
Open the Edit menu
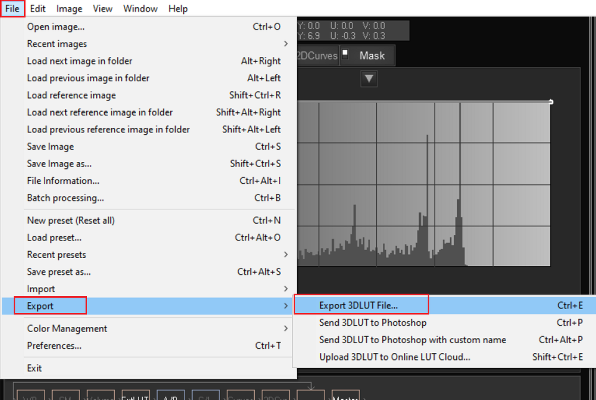[38, 9]
